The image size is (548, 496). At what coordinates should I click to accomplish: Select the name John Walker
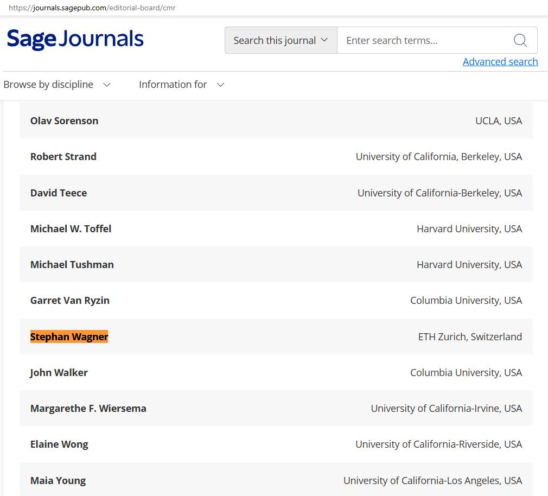pos(59,373)
